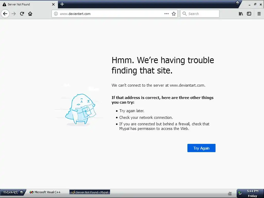Reload the current page
Viewport: 264px width, 198px height.
coord(22,14)
